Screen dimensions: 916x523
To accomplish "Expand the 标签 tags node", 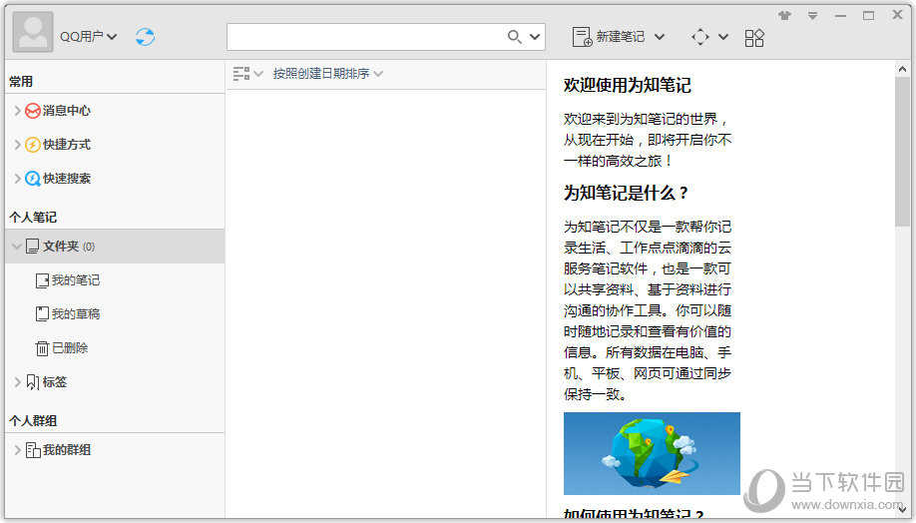I will click(x=17, y=382).
